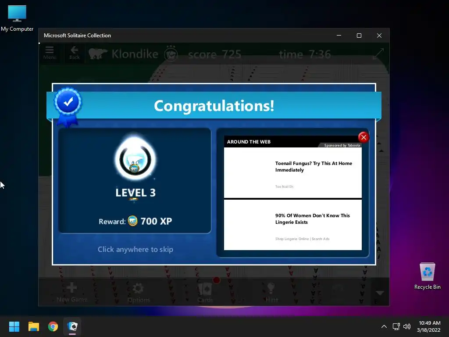
Task: Select the My Computer desktop icon
Action: [x=17, y=18]
